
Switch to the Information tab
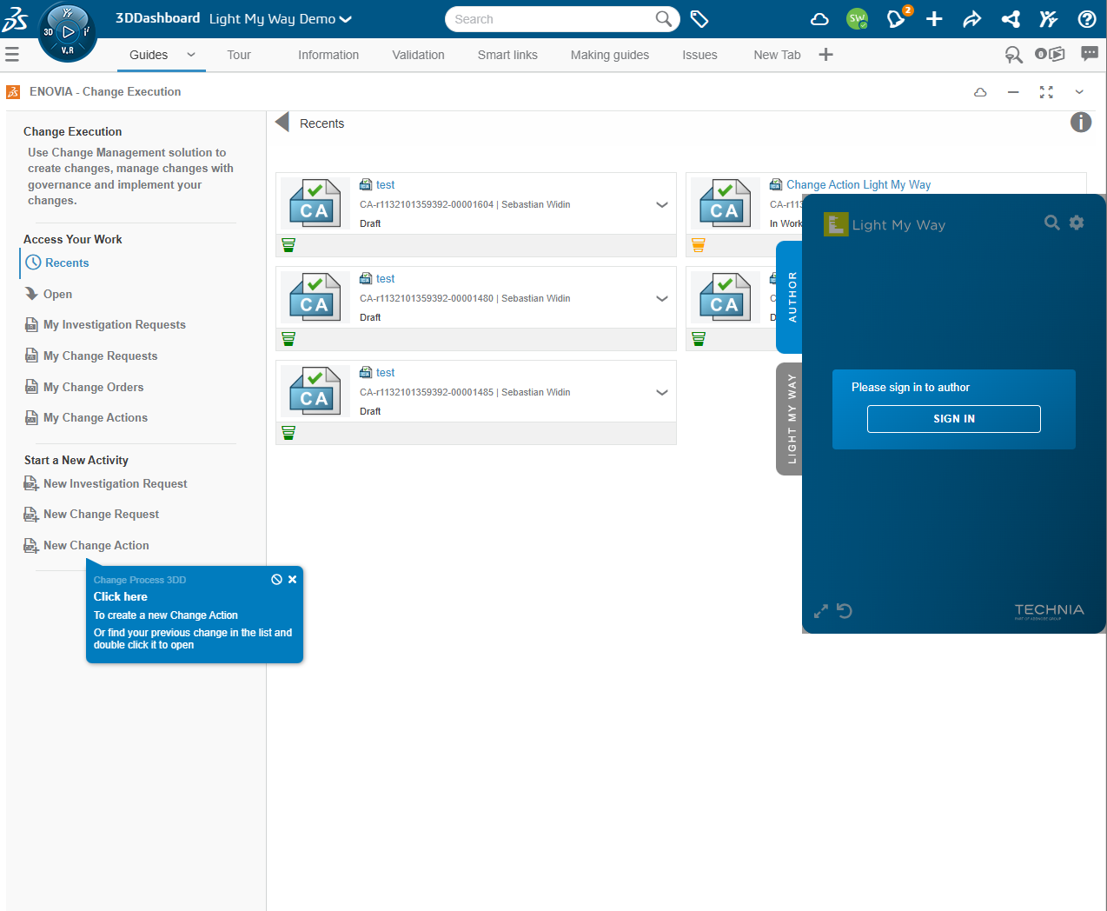click(x=328, y=55)
